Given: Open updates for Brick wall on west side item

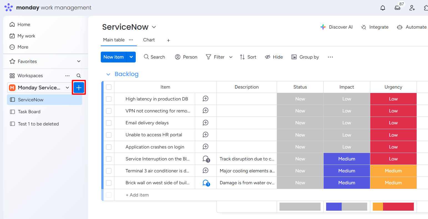Looking at the screenshot, I should [x=206, y=183].
